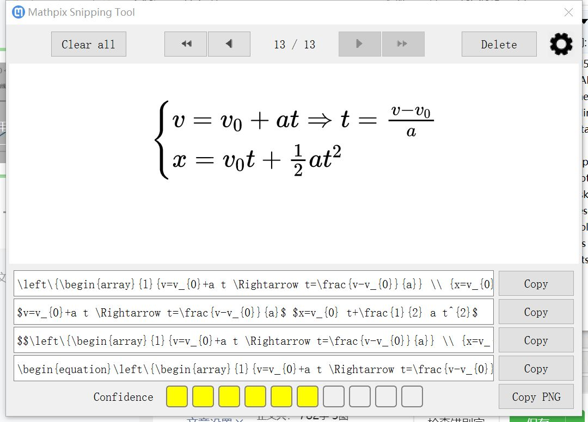Go to the next snip arrow
Image resolution: width=588 pixels, height=422 pixels.
360,44
